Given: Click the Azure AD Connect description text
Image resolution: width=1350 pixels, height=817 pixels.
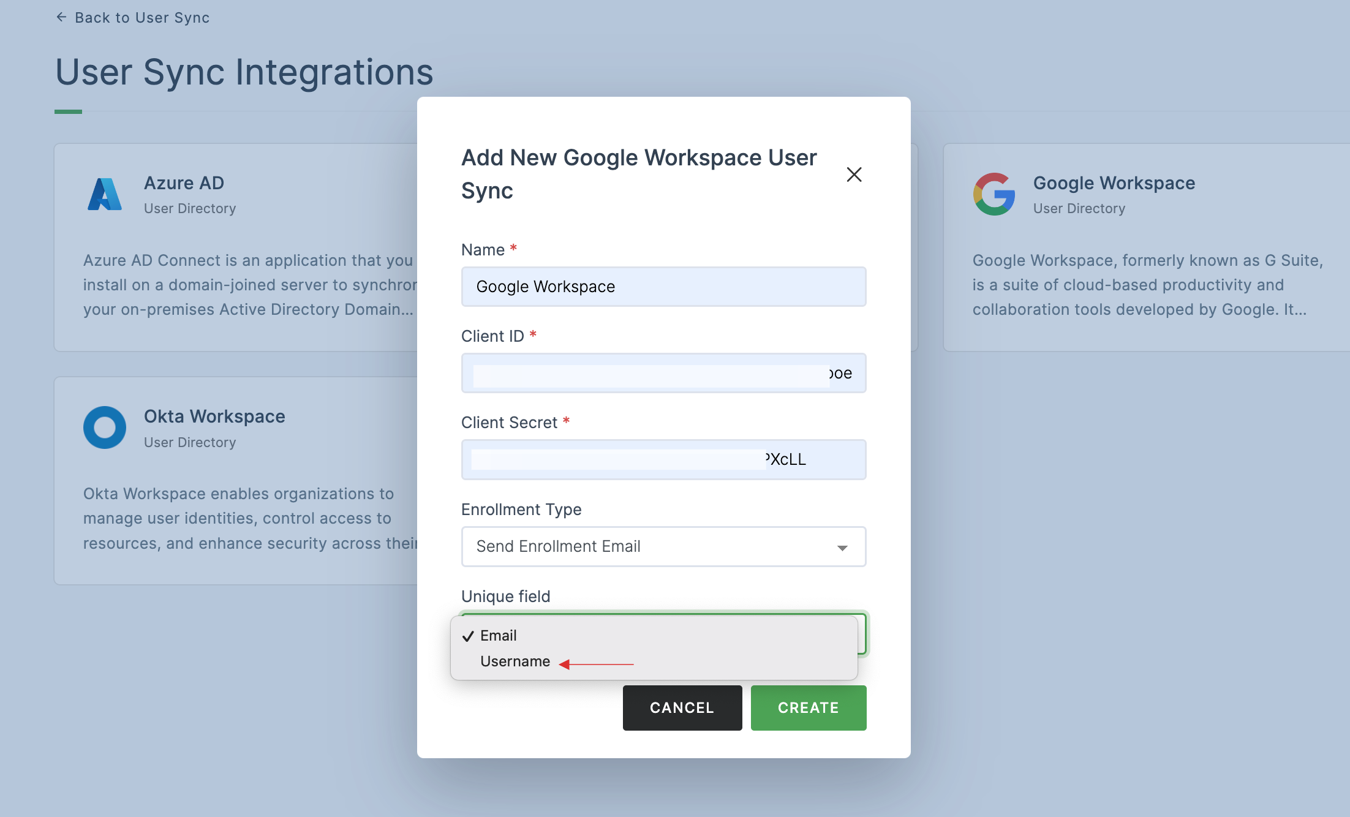Looking at the screenshot, I should coord(250,285).
